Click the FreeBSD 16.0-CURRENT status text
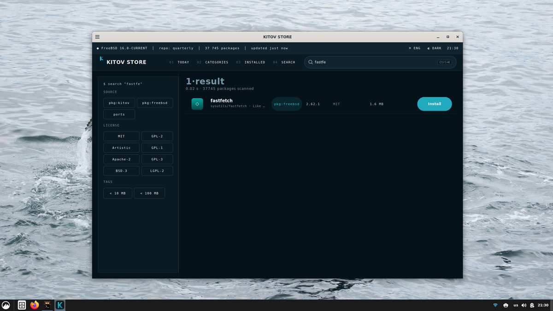This screenshot has height=311, width=553. tap(124, 48)
